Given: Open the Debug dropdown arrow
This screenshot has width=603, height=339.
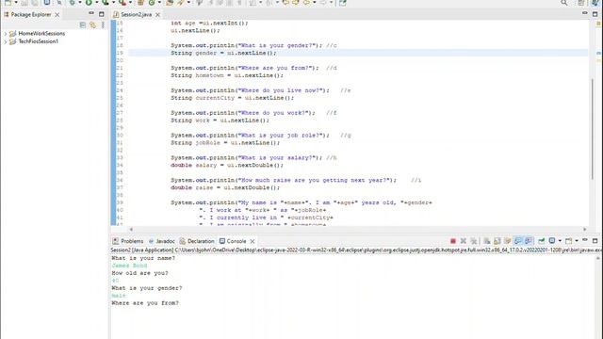Looking at the screenshot, I should (80, 3).
